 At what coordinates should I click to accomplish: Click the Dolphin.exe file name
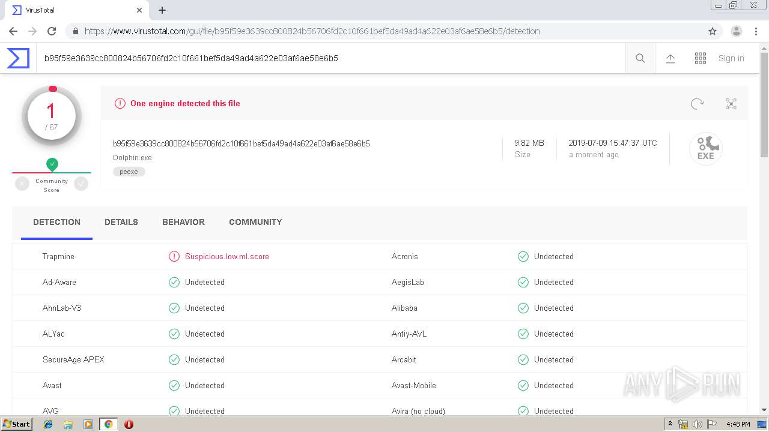coord(132,158)
